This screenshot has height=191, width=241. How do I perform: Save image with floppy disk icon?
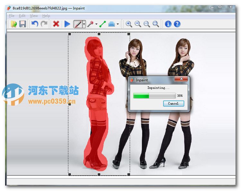point(22,24)
